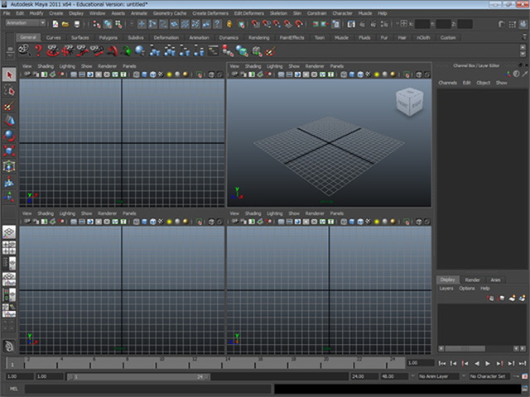Screen dimensions: 530x397
Task: Click the blue sphere shelf icon
Action: point(140,50)
